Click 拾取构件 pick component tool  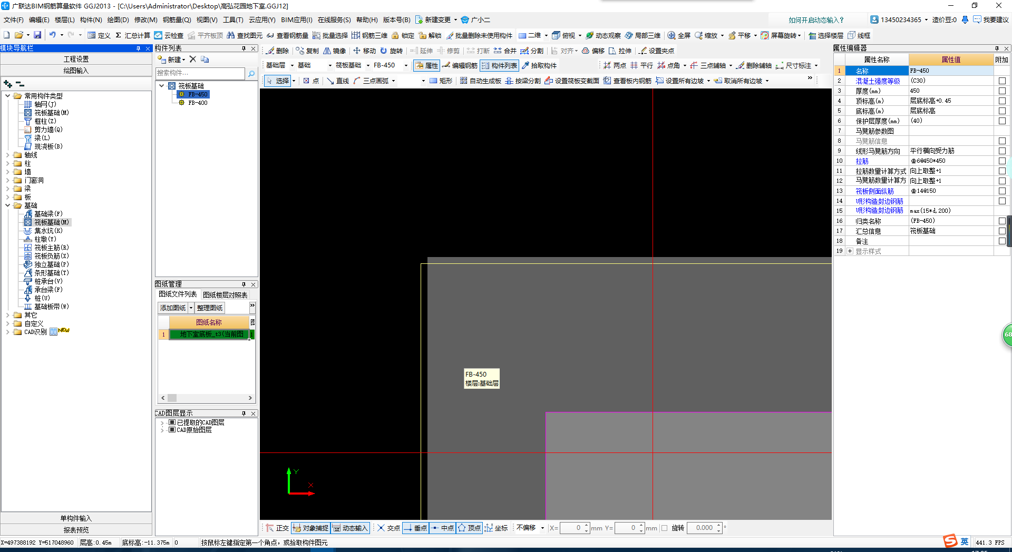539,65
